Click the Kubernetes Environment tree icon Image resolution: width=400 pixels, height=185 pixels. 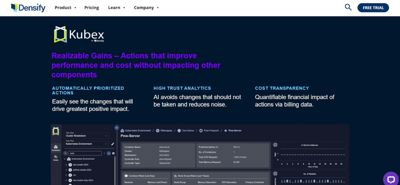pyautogui.click(x=69, y=159)
